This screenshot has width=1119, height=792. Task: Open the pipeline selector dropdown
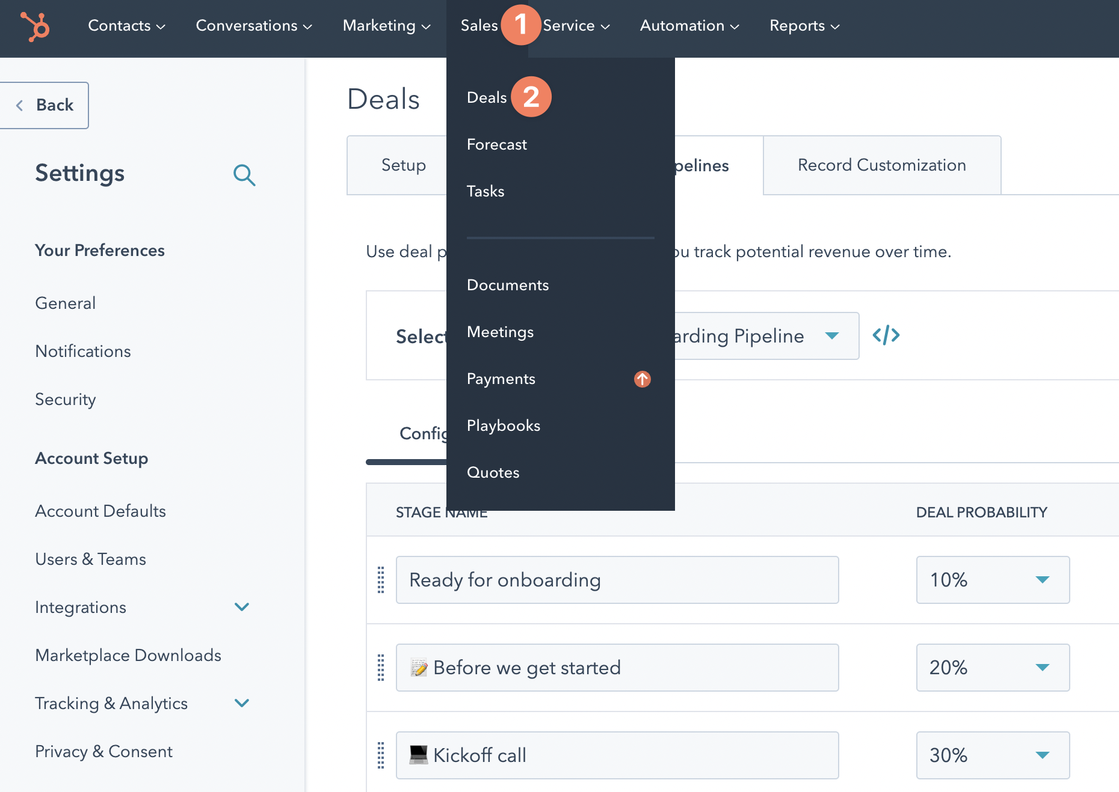click(x=767, y=336)
